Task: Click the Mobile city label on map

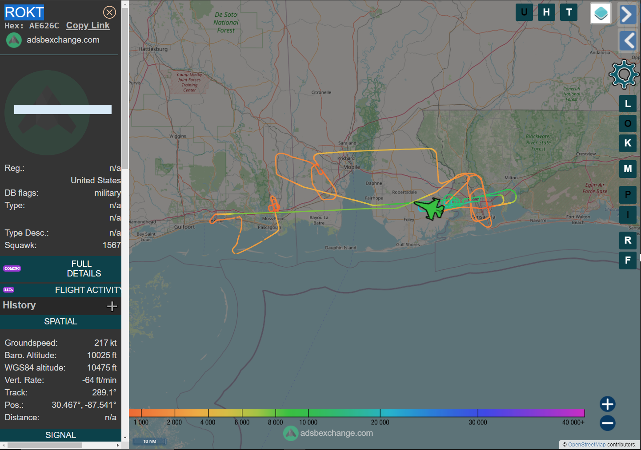Action: coord(352,167)
